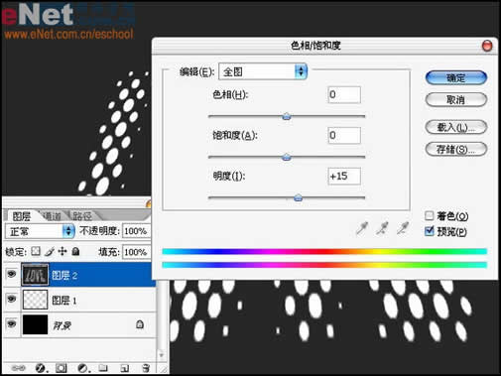The width and height of the screenshot is (501, 376).
Task: Create a new adjustment layer
Action: 82,368
